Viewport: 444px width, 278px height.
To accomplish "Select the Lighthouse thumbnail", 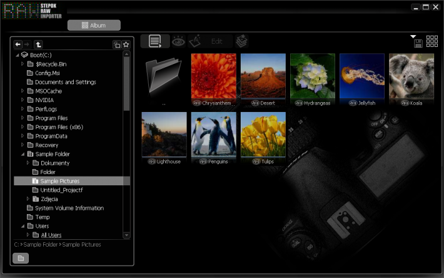I will 164,135.
